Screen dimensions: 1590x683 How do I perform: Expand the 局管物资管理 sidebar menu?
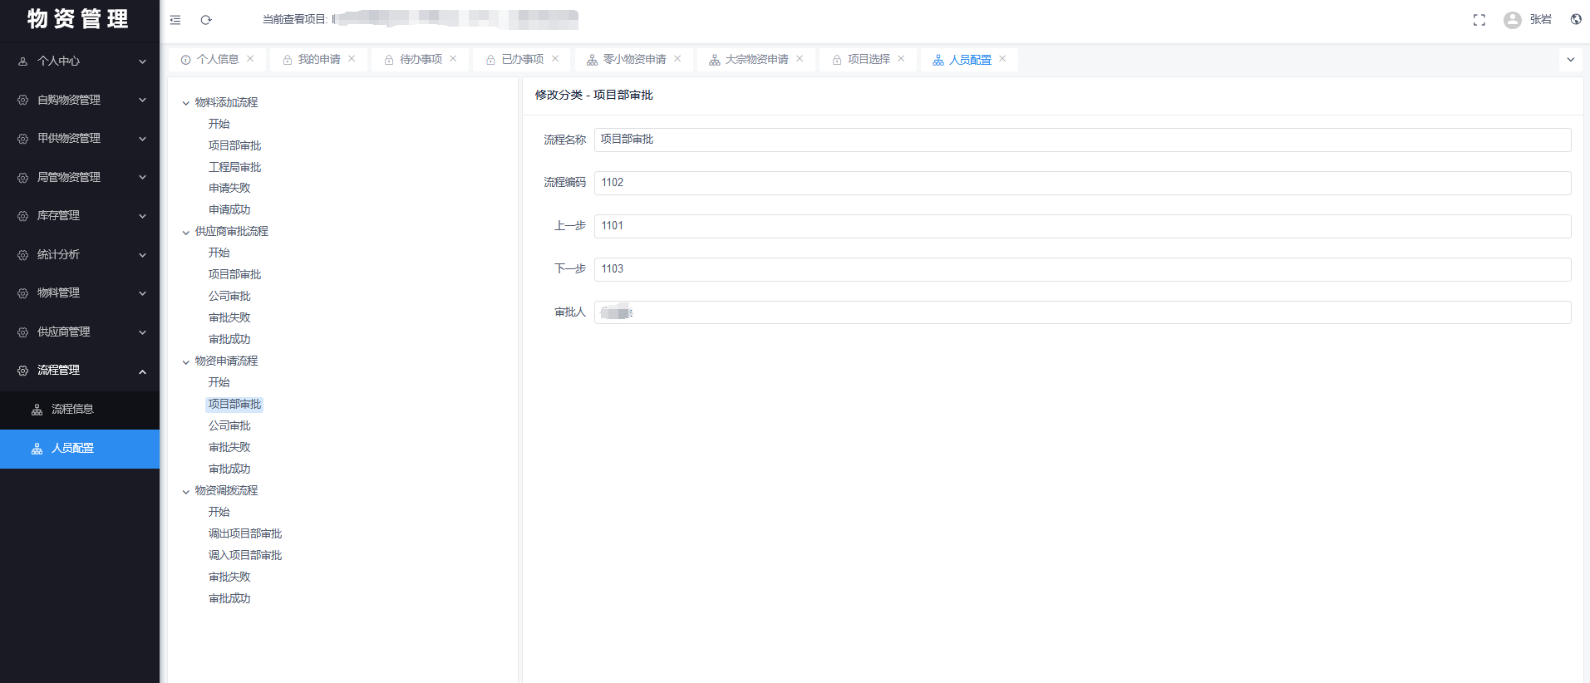click(x=80, y=177)
